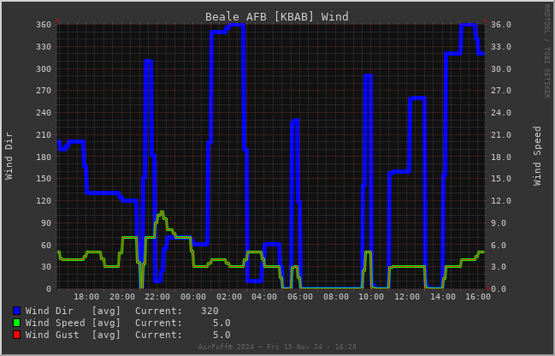Click the chart title Beale AFB [KBAB] Wind
Viewport: 555px width, 356px height.
click(277, 16)
